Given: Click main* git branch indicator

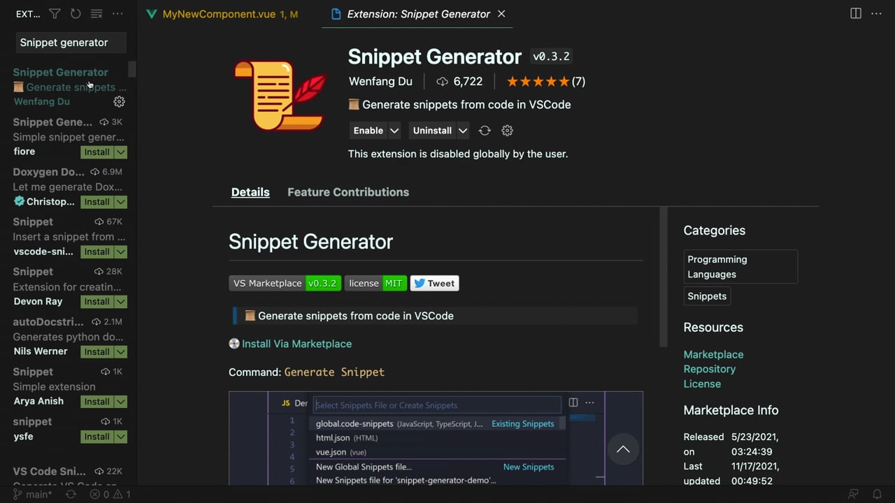Looking at the screenshot, I should tap(32, 494).
